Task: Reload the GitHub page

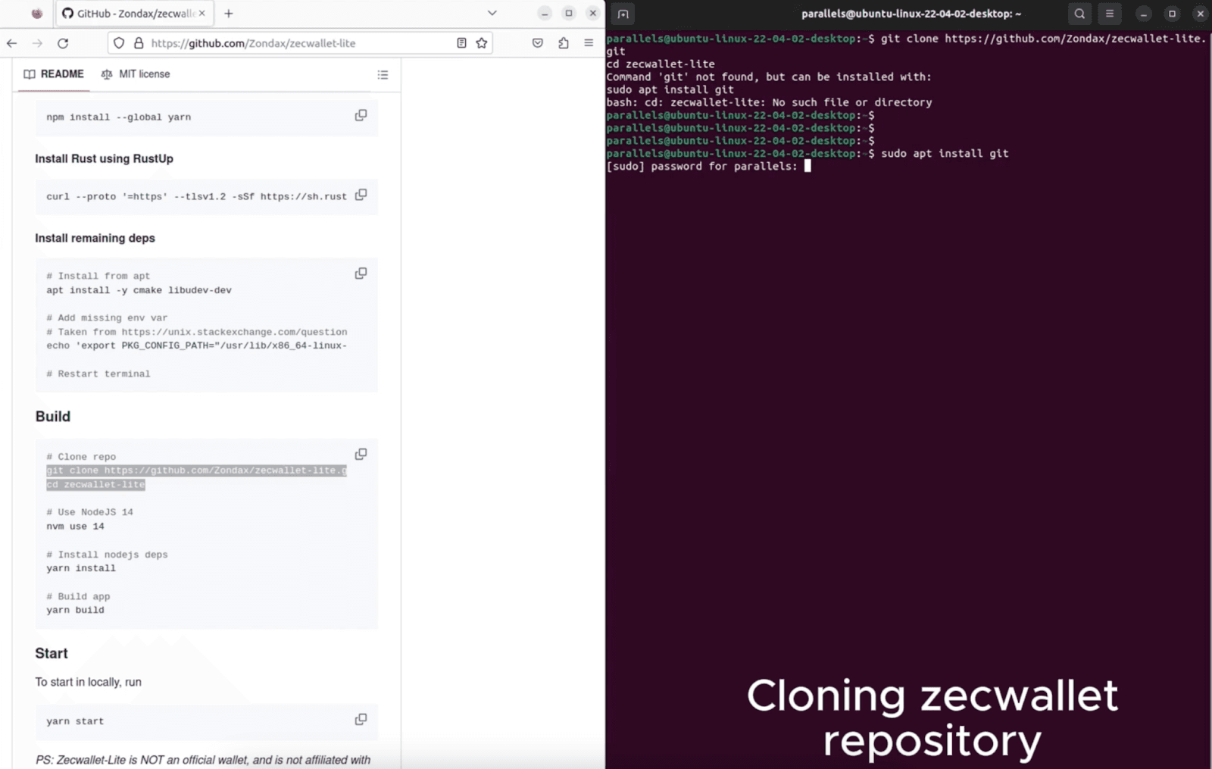Action: (63, 43)
